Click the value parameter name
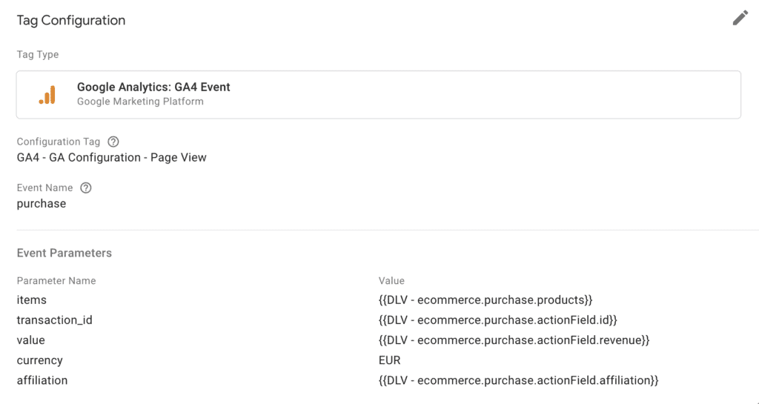759x404 pixels. click(x=31, y=340)
